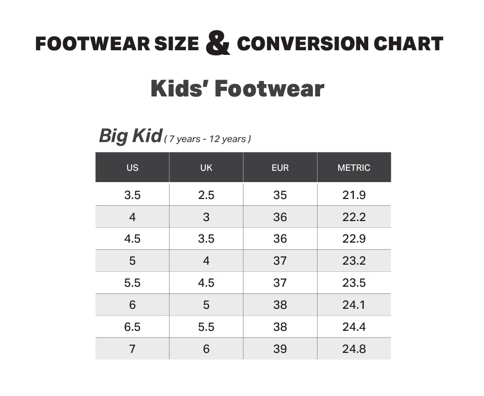Click metric value 22.2
The image size is (484, 396).
tap(354, 216)
